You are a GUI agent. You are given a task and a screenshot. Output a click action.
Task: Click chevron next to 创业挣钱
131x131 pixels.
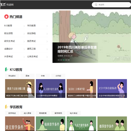click(x=47, y=34)
